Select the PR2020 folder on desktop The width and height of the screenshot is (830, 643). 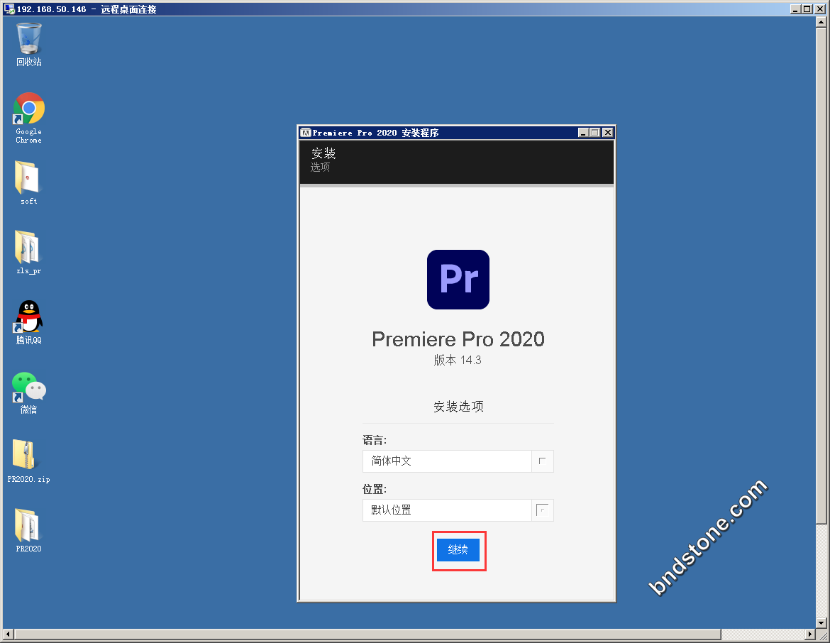(28, 526)
